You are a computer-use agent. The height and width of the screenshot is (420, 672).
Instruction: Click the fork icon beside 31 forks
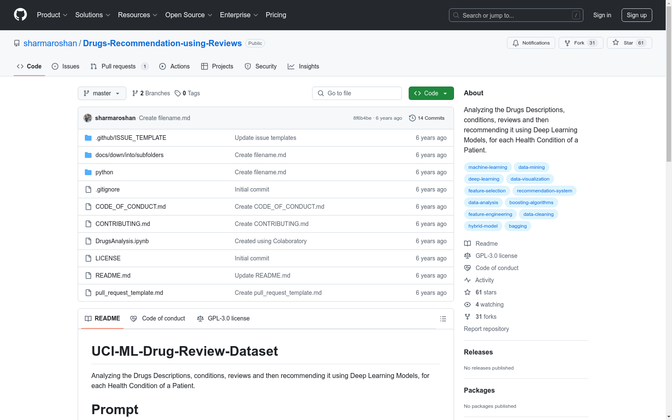pos(467,317)
